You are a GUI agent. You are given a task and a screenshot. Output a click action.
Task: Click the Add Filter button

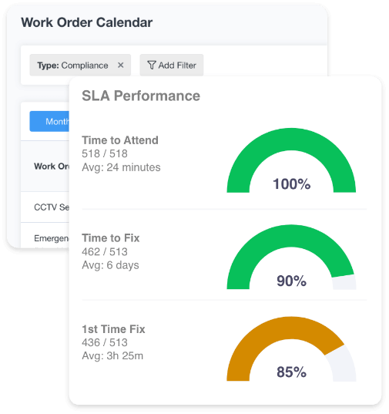coord(172,66)
